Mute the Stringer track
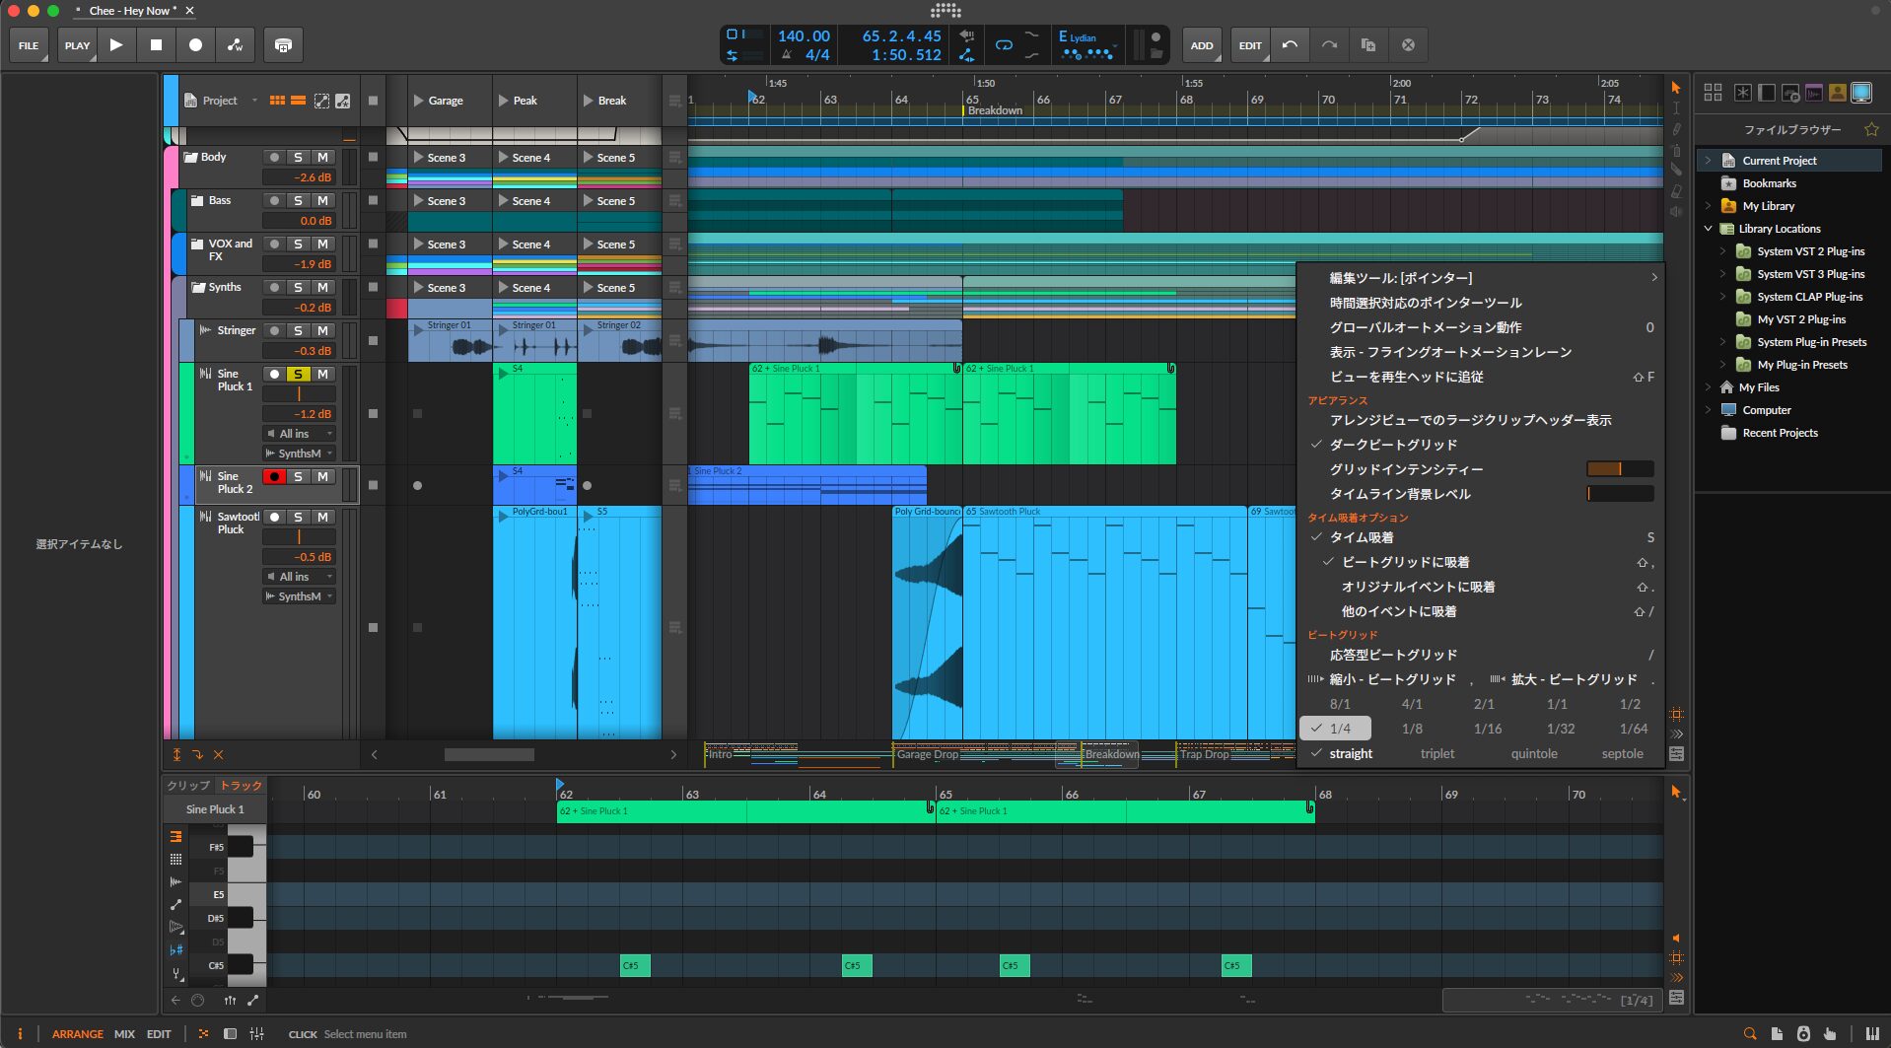 tap(322, 331)
